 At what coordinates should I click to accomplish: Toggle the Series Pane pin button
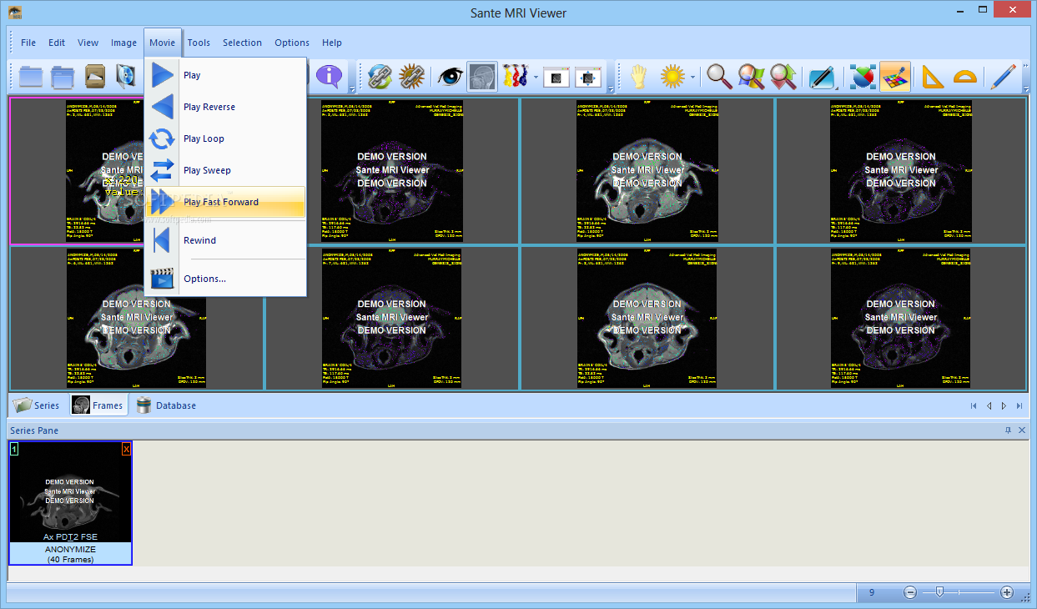(x=1008, y=430)
